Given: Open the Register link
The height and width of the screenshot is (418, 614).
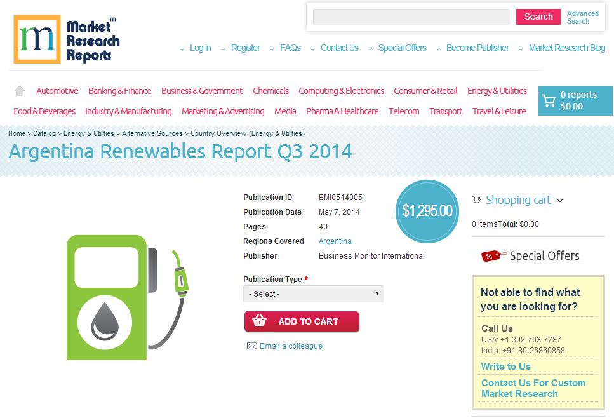Looking at the screenshot, I should pos(246,48).
